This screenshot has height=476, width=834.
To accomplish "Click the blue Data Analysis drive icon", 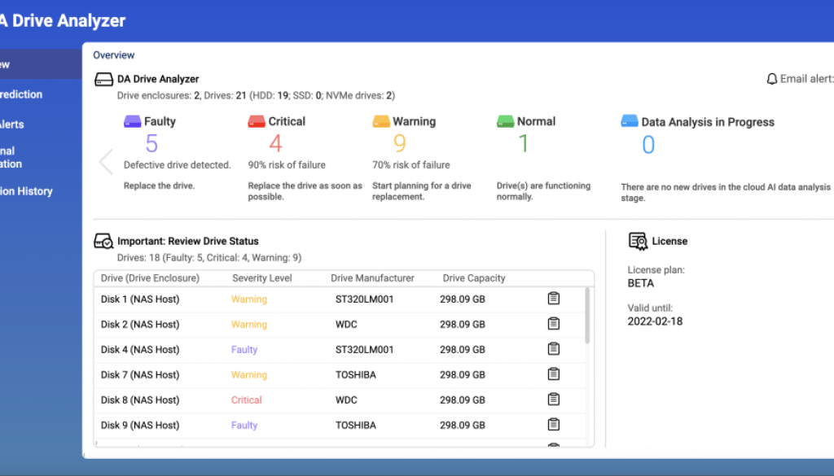I will tap(630, 121).
